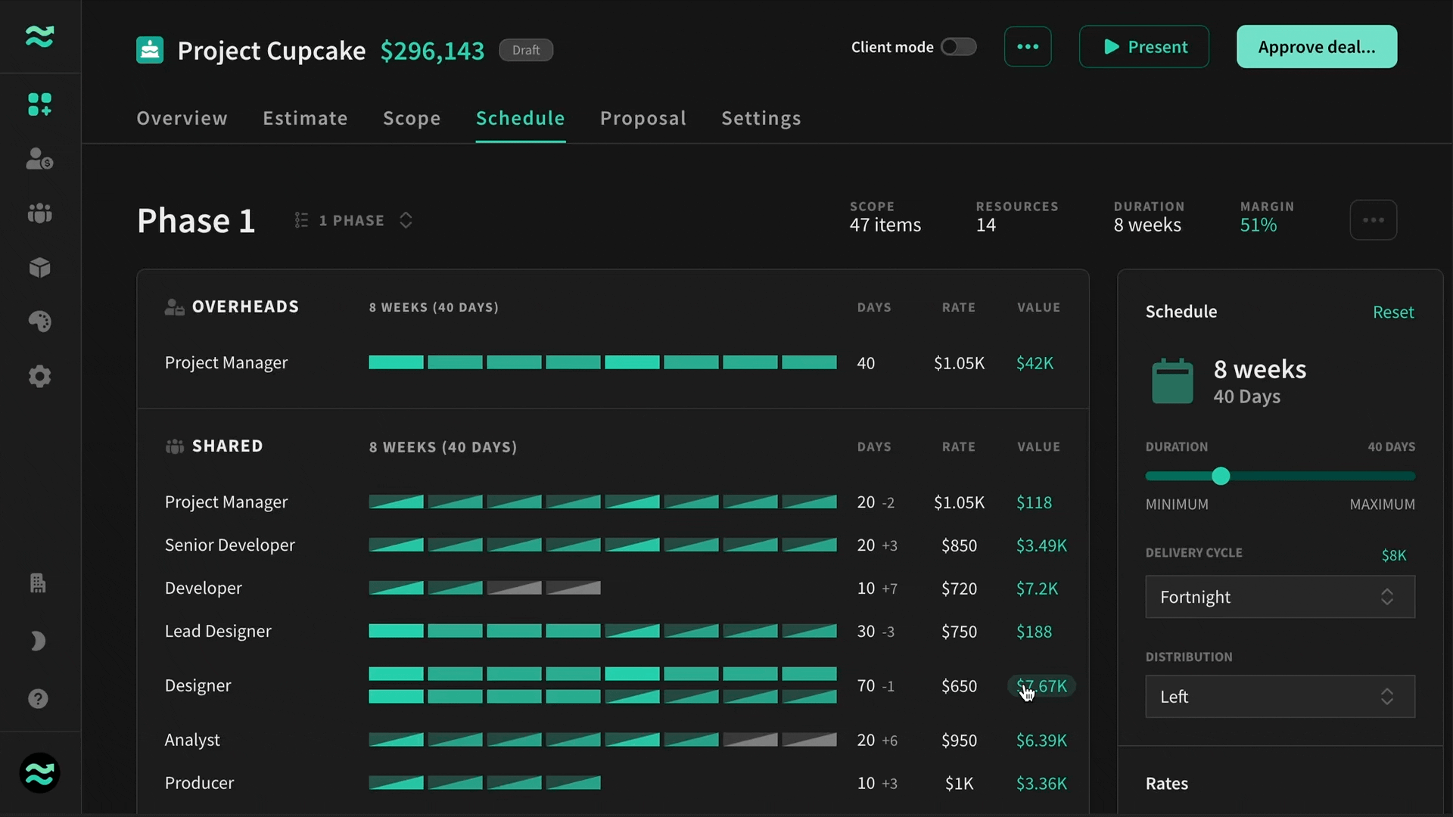Switch to the Proposal tab
1453x817 pixels.
(642, 118)
